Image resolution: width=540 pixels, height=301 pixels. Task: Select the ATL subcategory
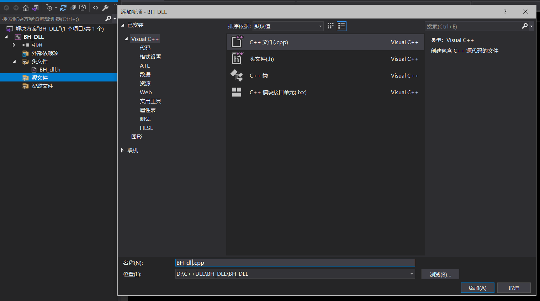[145, 65]
